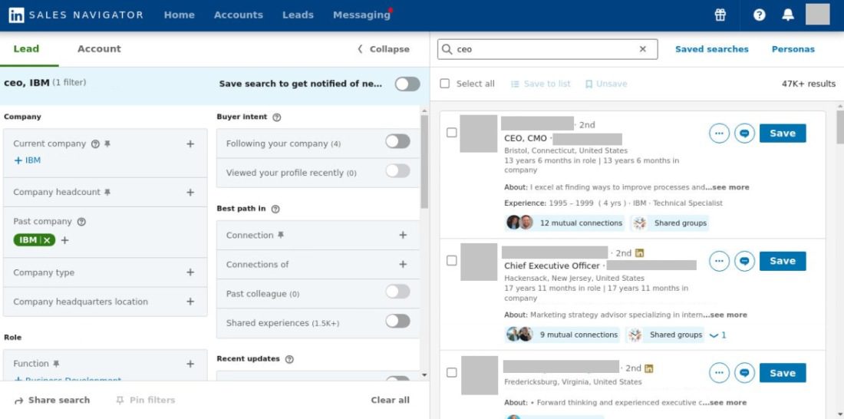Open more options for Fredericksburg lead
The height and width of the screenshot is (419, 844).
(719, 373)
